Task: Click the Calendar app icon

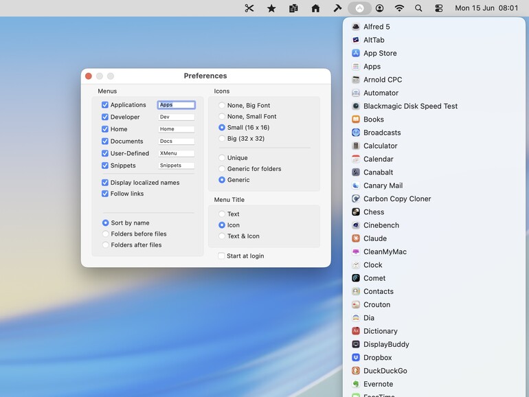Action: pos(356,159)
